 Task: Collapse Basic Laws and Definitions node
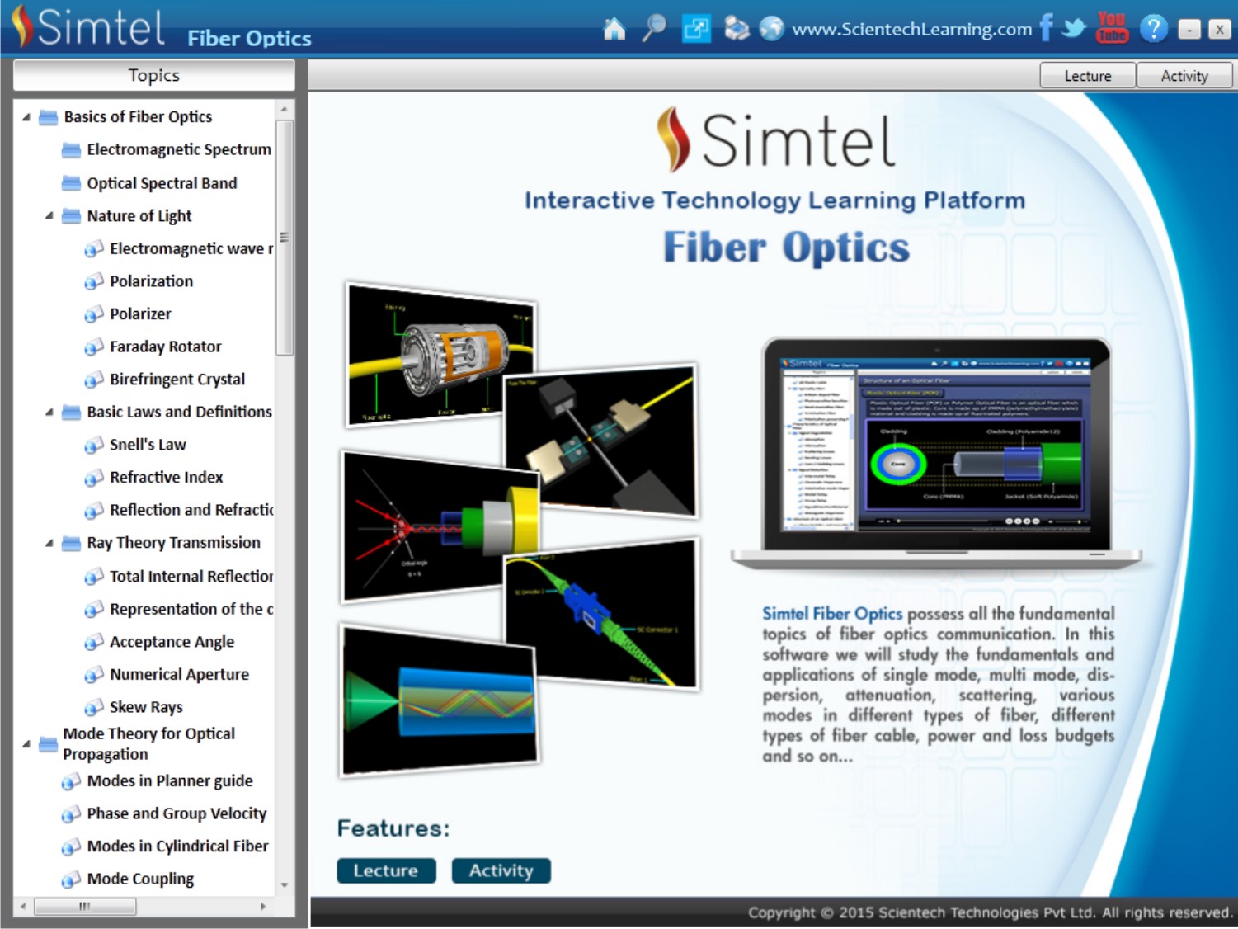(x=49, y=412)
